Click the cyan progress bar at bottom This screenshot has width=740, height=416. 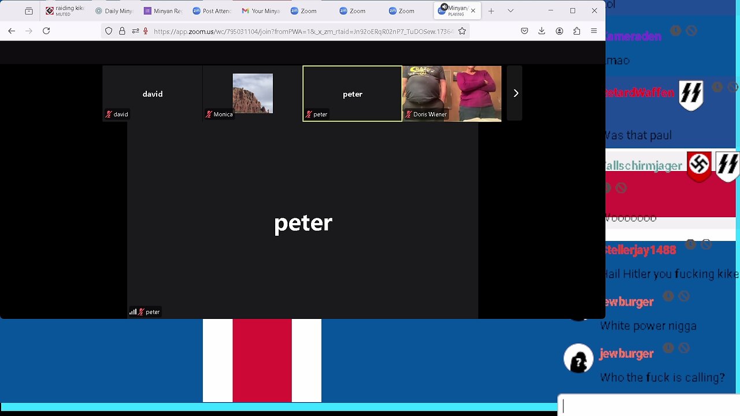(279, 407)
